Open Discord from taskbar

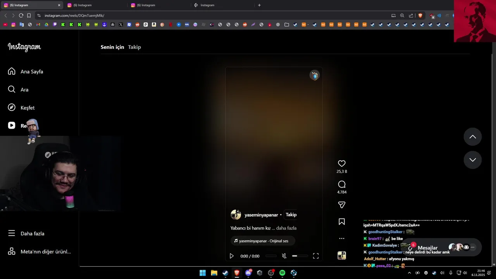pos(248,273)
